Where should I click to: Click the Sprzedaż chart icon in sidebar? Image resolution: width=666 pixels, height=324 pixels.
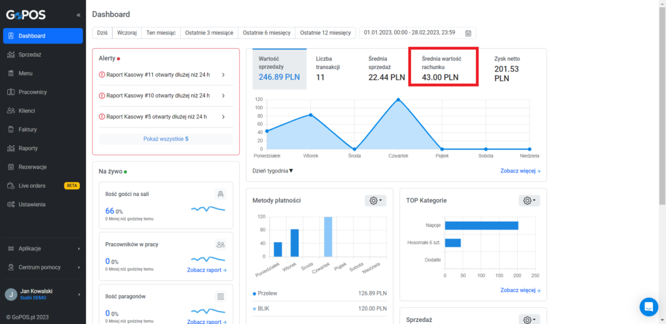point(12,55)
